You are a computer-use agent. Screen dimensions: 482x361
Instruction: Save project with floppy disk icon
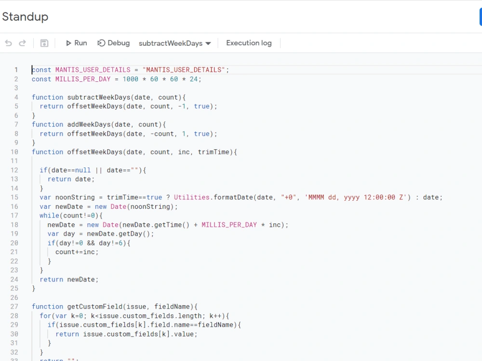pyautogui.click(x=44, y=43)
